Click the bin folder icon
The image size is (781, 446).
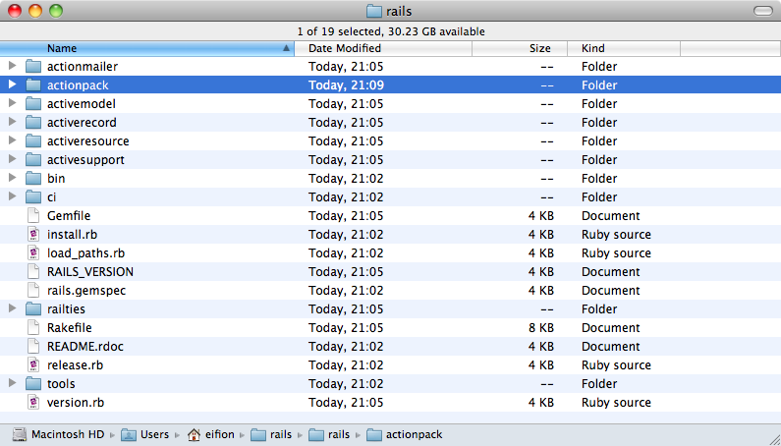[33, 179]
